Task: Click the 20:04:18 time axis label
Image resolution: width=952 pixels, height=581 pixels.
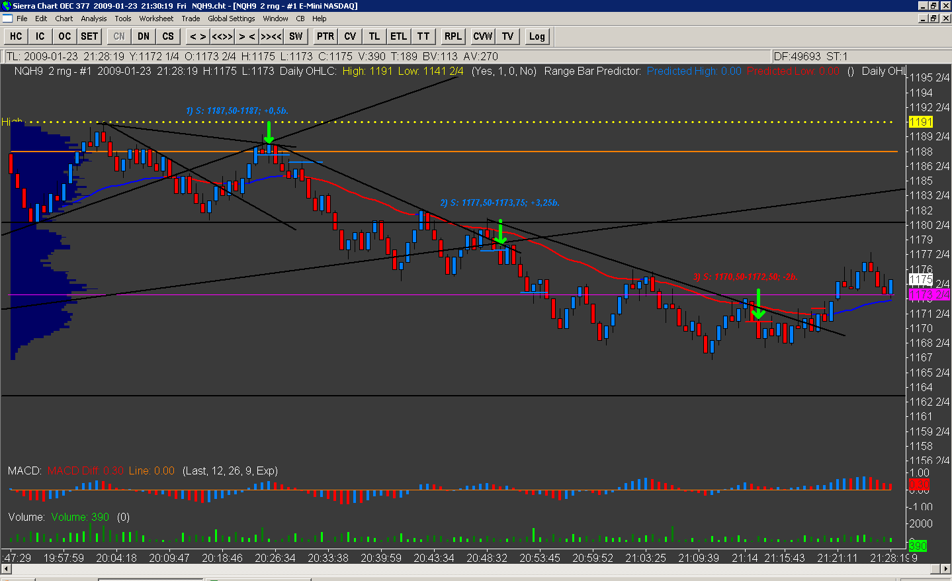Action: pyautogui.click(x=116, y=558)
